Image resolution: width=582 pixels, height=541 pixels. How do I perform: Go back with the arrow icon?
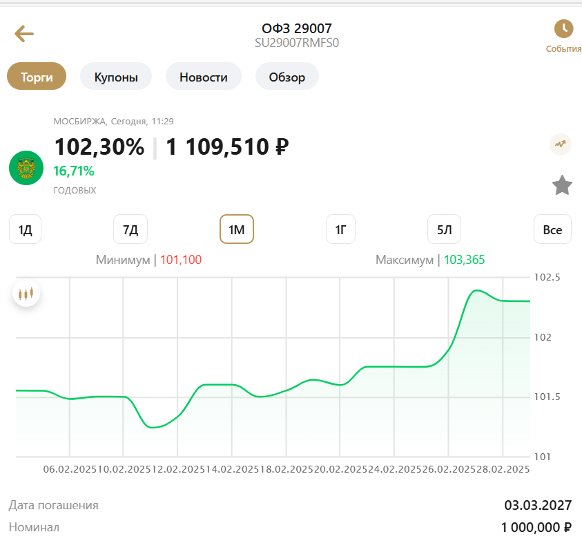pos(24,33)
